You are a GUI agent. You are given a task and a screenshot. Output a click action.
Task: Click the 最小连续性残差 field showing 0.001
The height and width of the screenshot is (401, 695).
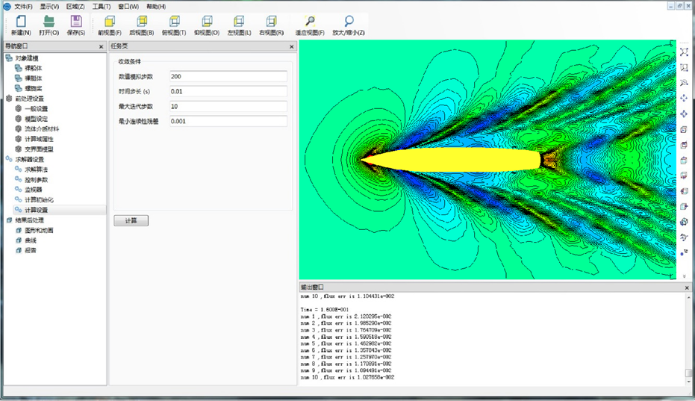pos(228,121)
